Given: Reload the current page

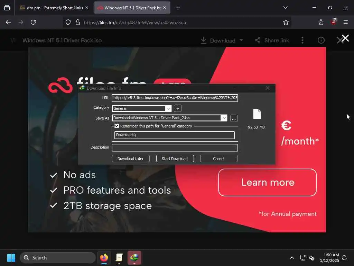Looking at the screenshot, I should [33, 23].
